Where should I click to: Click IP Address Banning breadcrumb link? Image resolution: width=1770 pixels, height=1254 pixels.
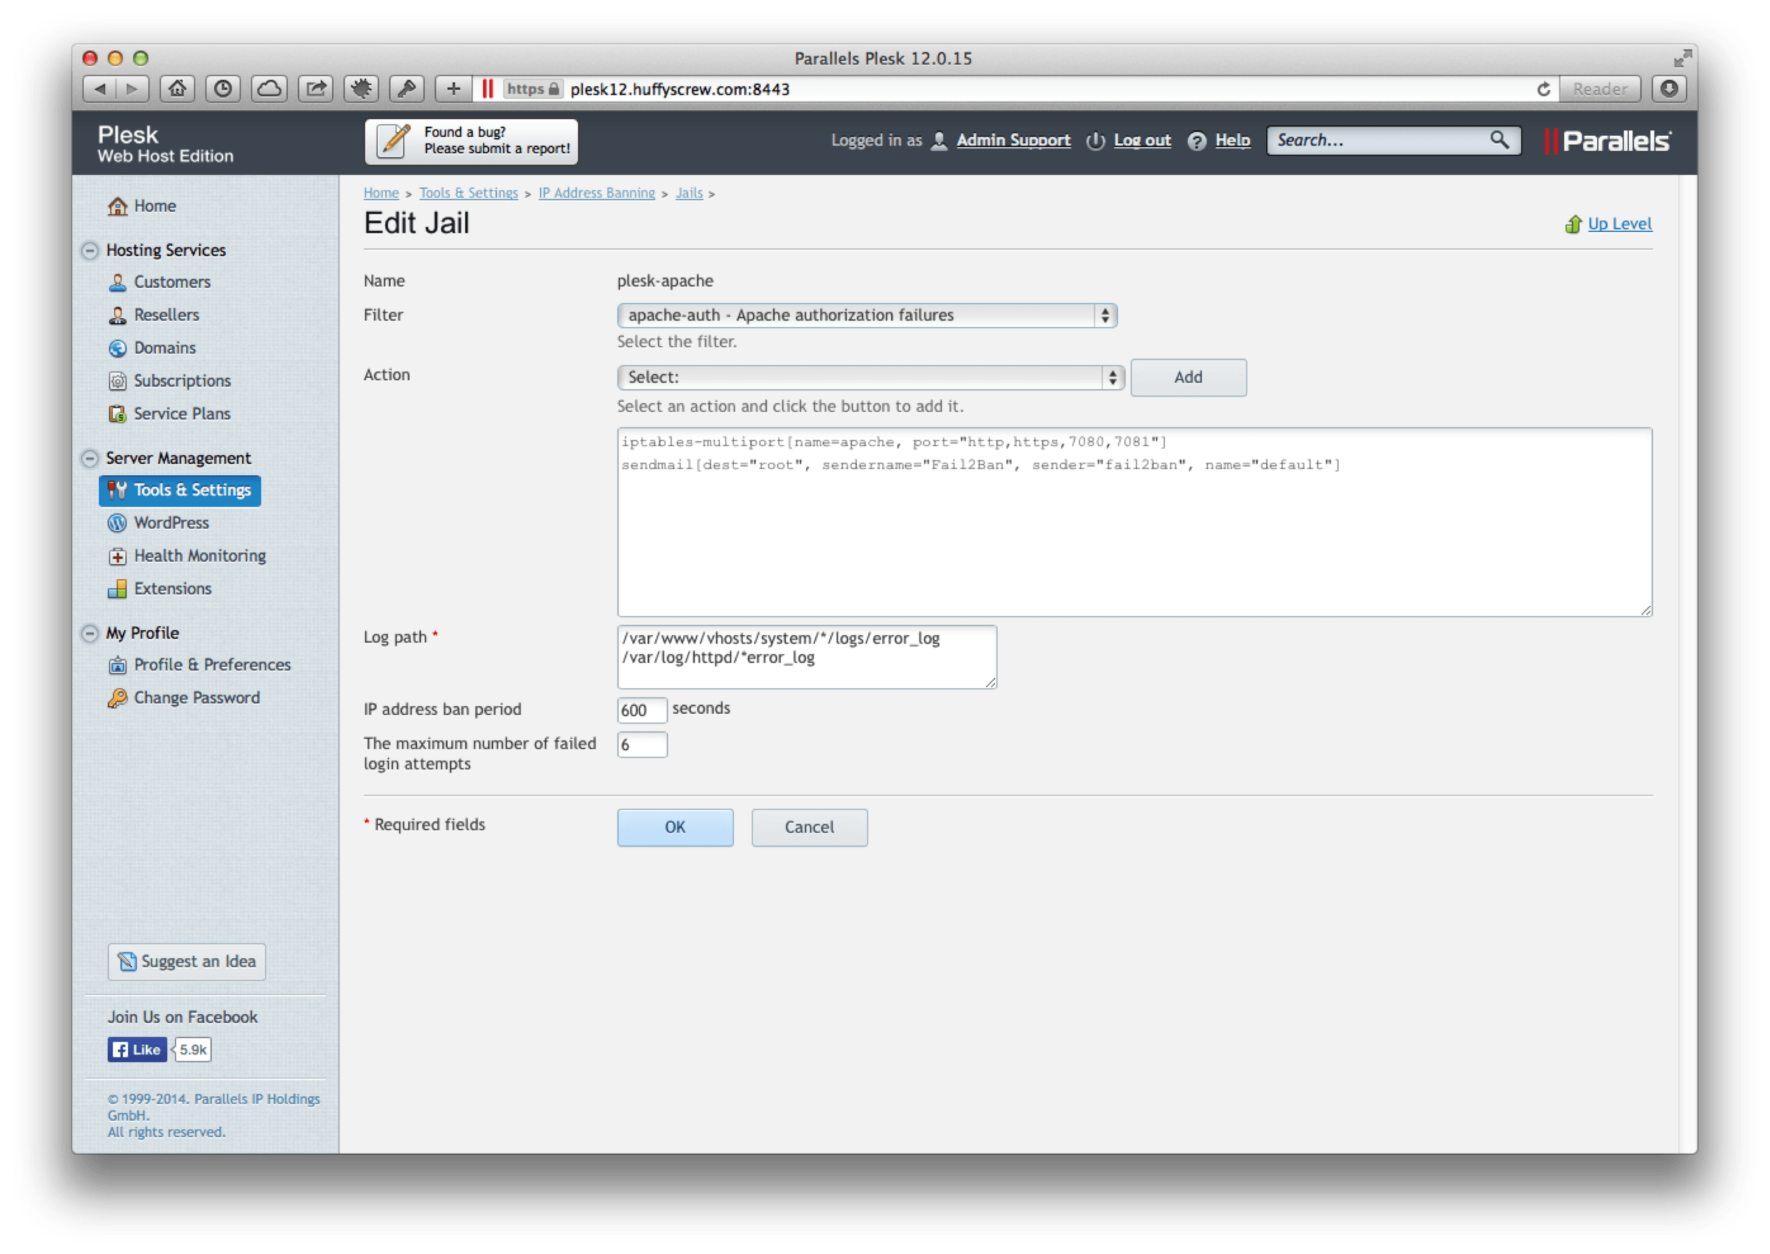point(596,193)
